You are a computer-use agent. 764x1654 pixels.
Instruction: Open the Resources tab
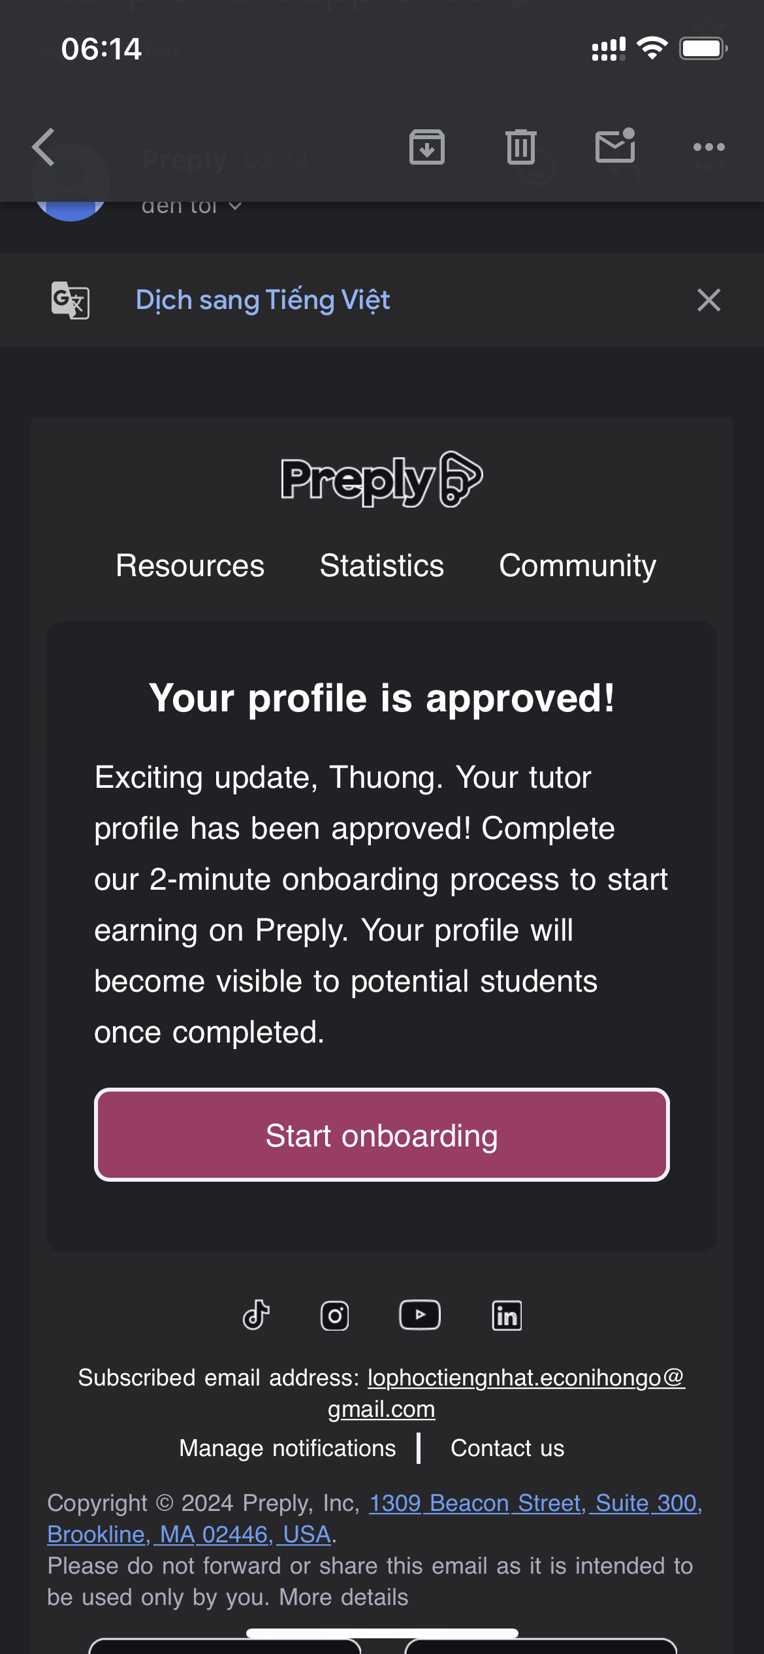tap(190, 566)
